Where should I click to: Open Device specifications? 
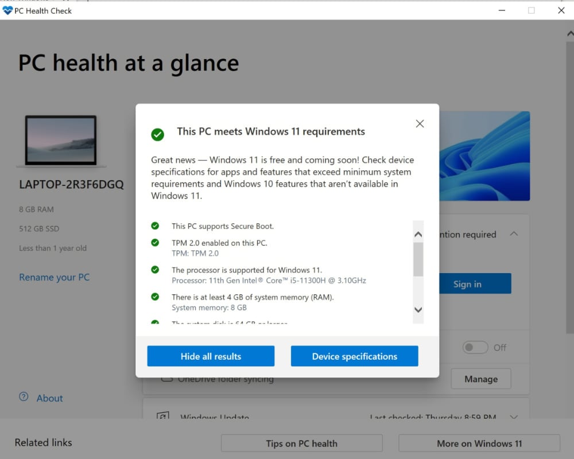[x=354, y=356]
